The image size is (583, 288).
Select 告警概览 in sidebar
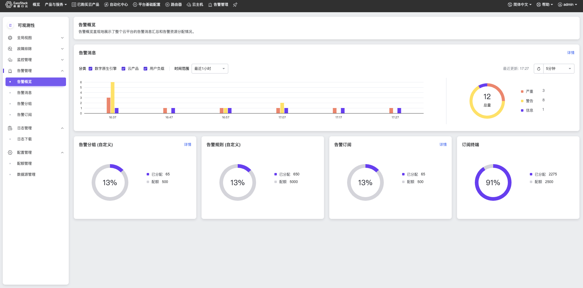(x=36, y=82)
